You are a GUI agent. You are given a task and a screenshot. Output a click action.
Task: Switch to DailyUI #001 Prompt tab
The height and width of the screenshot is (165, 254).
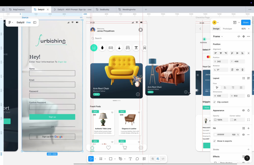pos(73,10)
